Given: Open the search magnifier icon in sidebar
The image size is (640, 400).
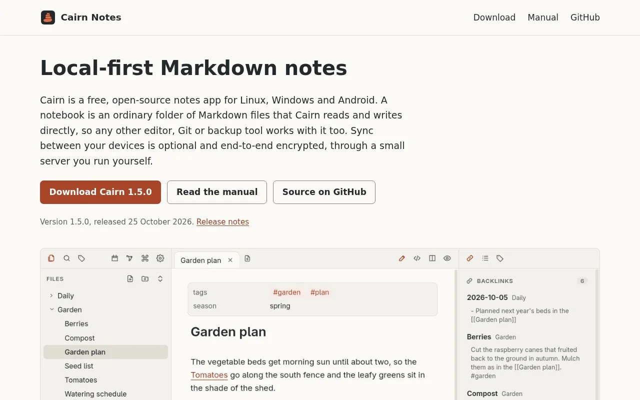Looking at the screenshot, I should (66, 258).
